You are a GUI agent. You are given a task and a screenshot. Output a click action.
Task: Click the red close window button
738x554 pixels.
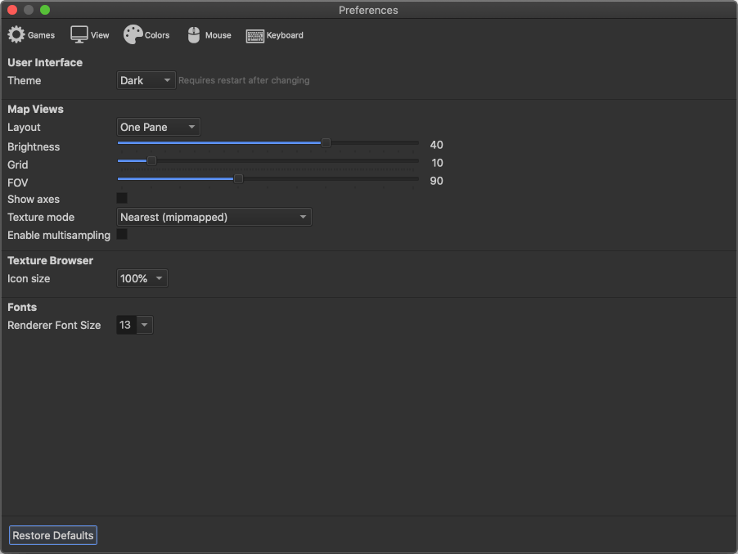12,10
